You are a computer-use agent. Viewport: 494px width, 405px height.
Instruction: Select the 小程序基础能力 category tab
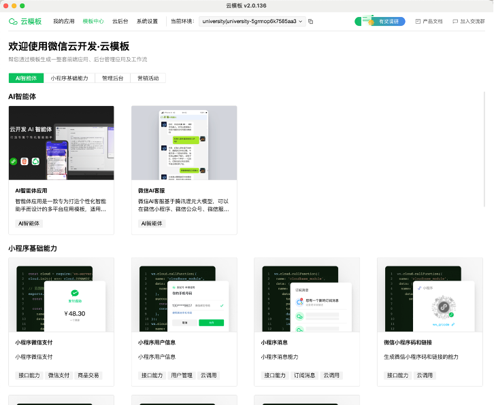[x=69, y=78]
